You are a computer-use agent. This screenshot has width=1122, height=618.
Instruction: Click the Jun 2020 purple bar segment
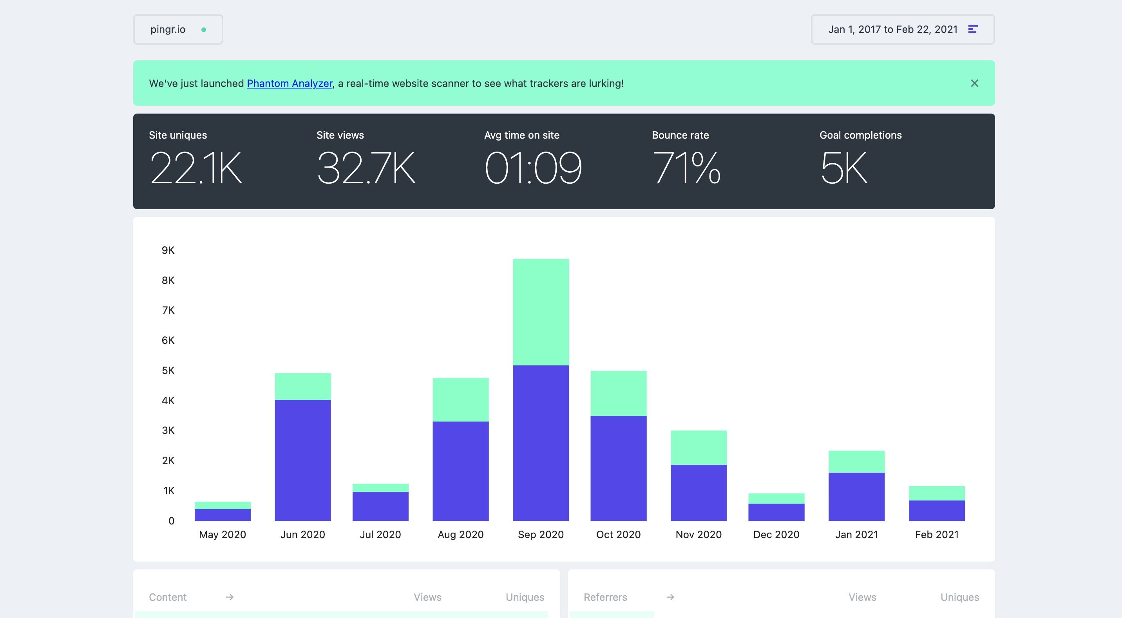302,459
